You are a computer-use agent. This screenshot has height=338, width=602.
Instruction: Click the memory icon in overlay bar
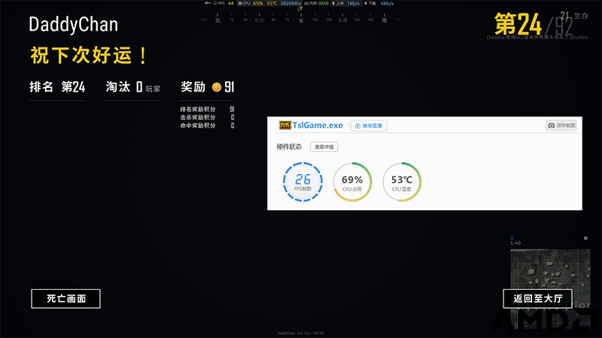[306, 4]
